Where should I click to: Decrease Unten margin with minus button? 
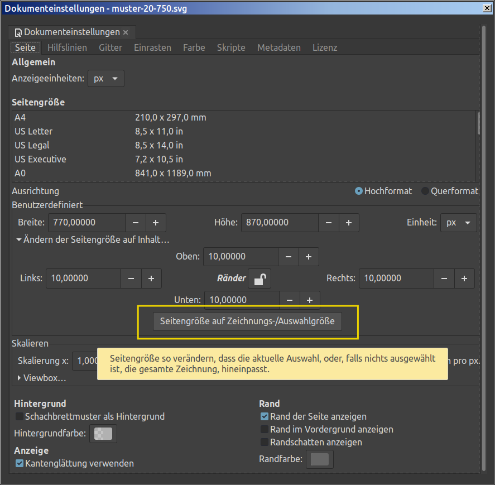pos(290,300)
